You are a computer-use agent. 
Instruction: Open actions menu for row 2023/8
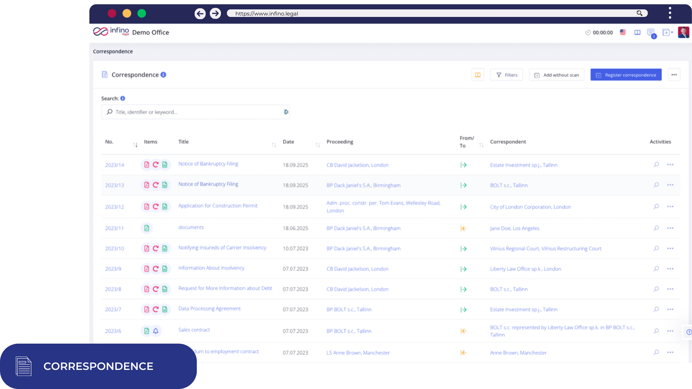click(670, 289)
